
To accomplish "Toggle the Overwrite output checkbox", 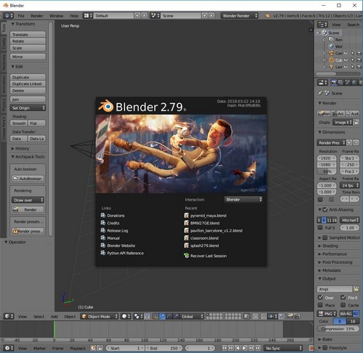I will pyautogui.click(x=320, y=297).
